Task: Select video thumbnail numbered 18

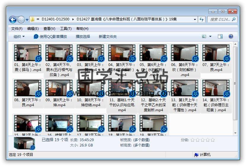Action: [122, 123]
